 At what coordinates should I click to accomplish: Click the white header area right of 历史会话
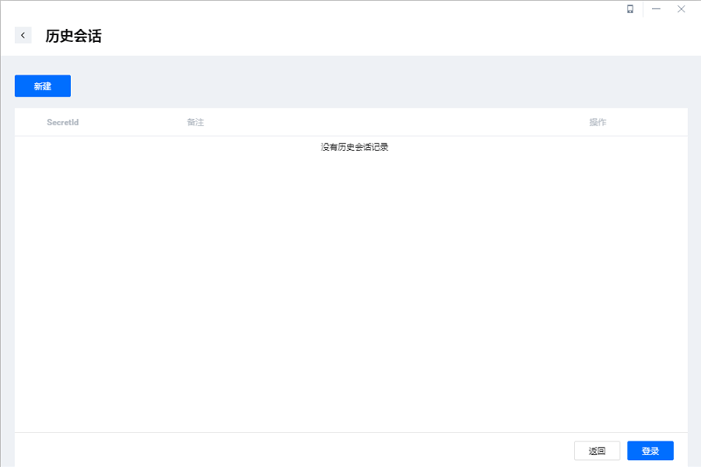click(x=394, y=36)
